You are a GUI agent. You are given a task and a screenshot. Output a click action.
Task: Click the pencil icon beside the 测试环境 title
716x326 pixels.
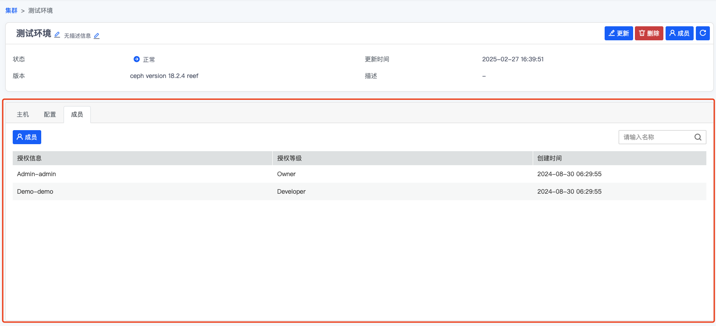click(57, 35)
